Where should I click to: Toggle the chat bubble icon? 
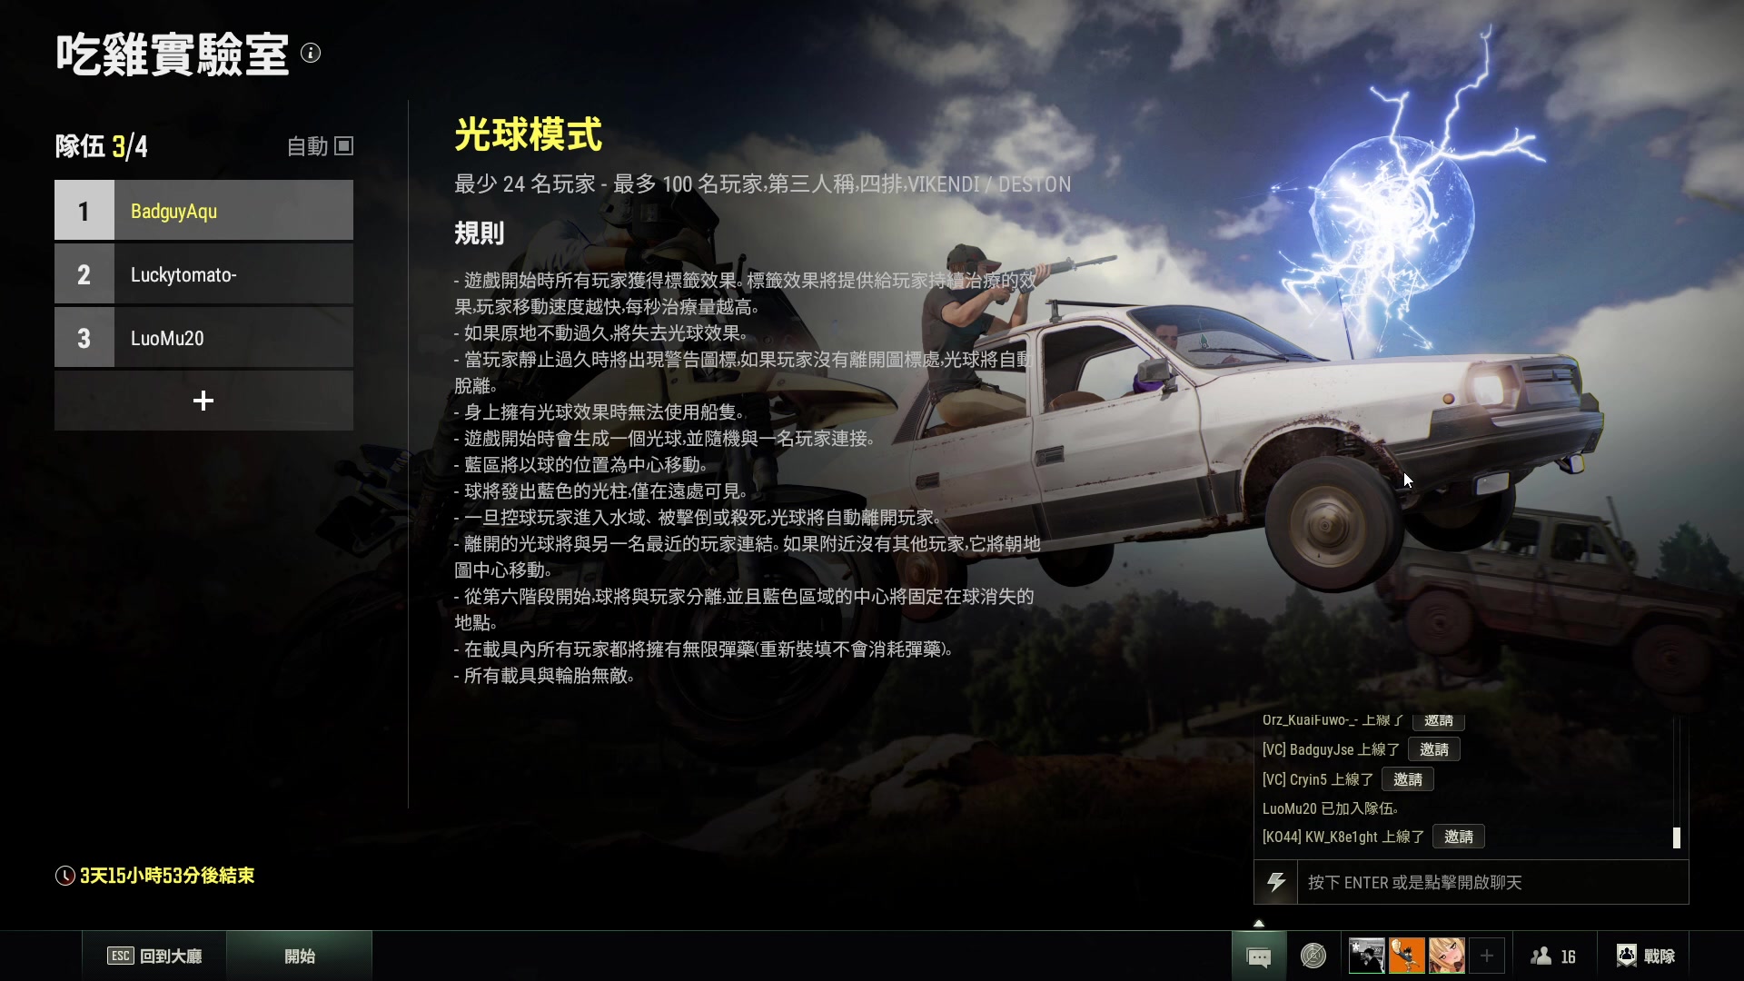[1259, 956]
